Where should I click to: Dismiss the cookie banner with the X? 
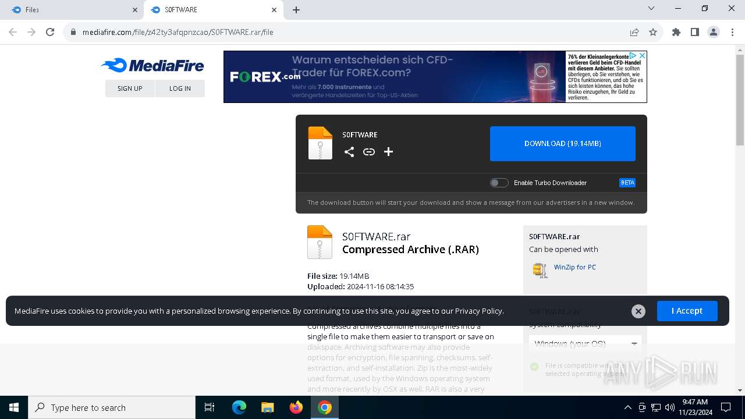(x=638, y=311)
